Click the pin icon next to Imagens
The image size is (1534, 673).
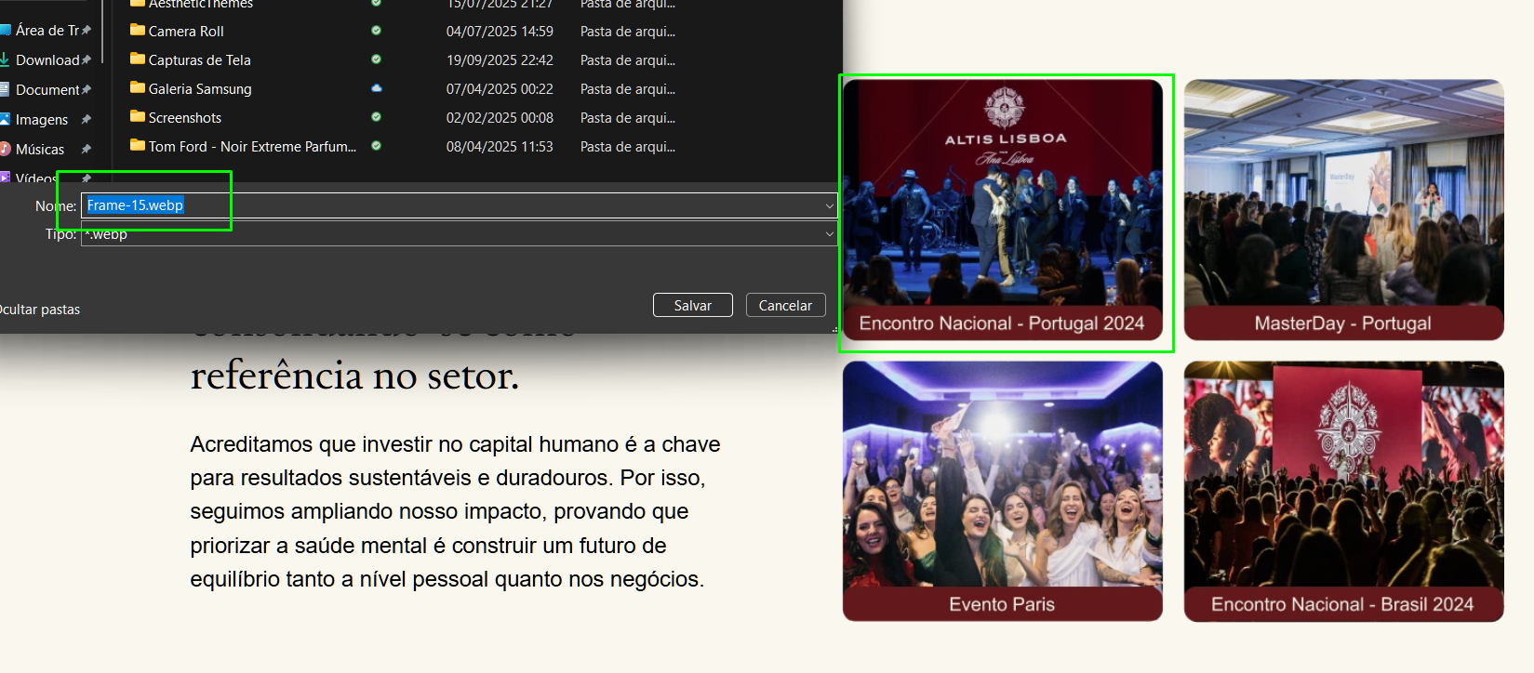[86, 120]
